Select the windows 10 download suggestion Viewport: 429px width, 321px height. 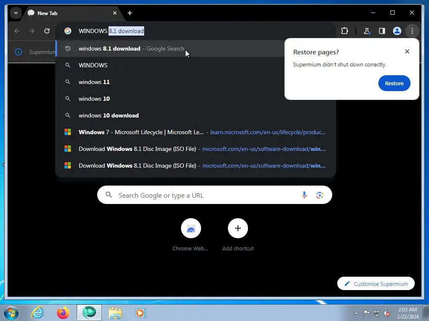pyautogui.click(x=196, y=115)
